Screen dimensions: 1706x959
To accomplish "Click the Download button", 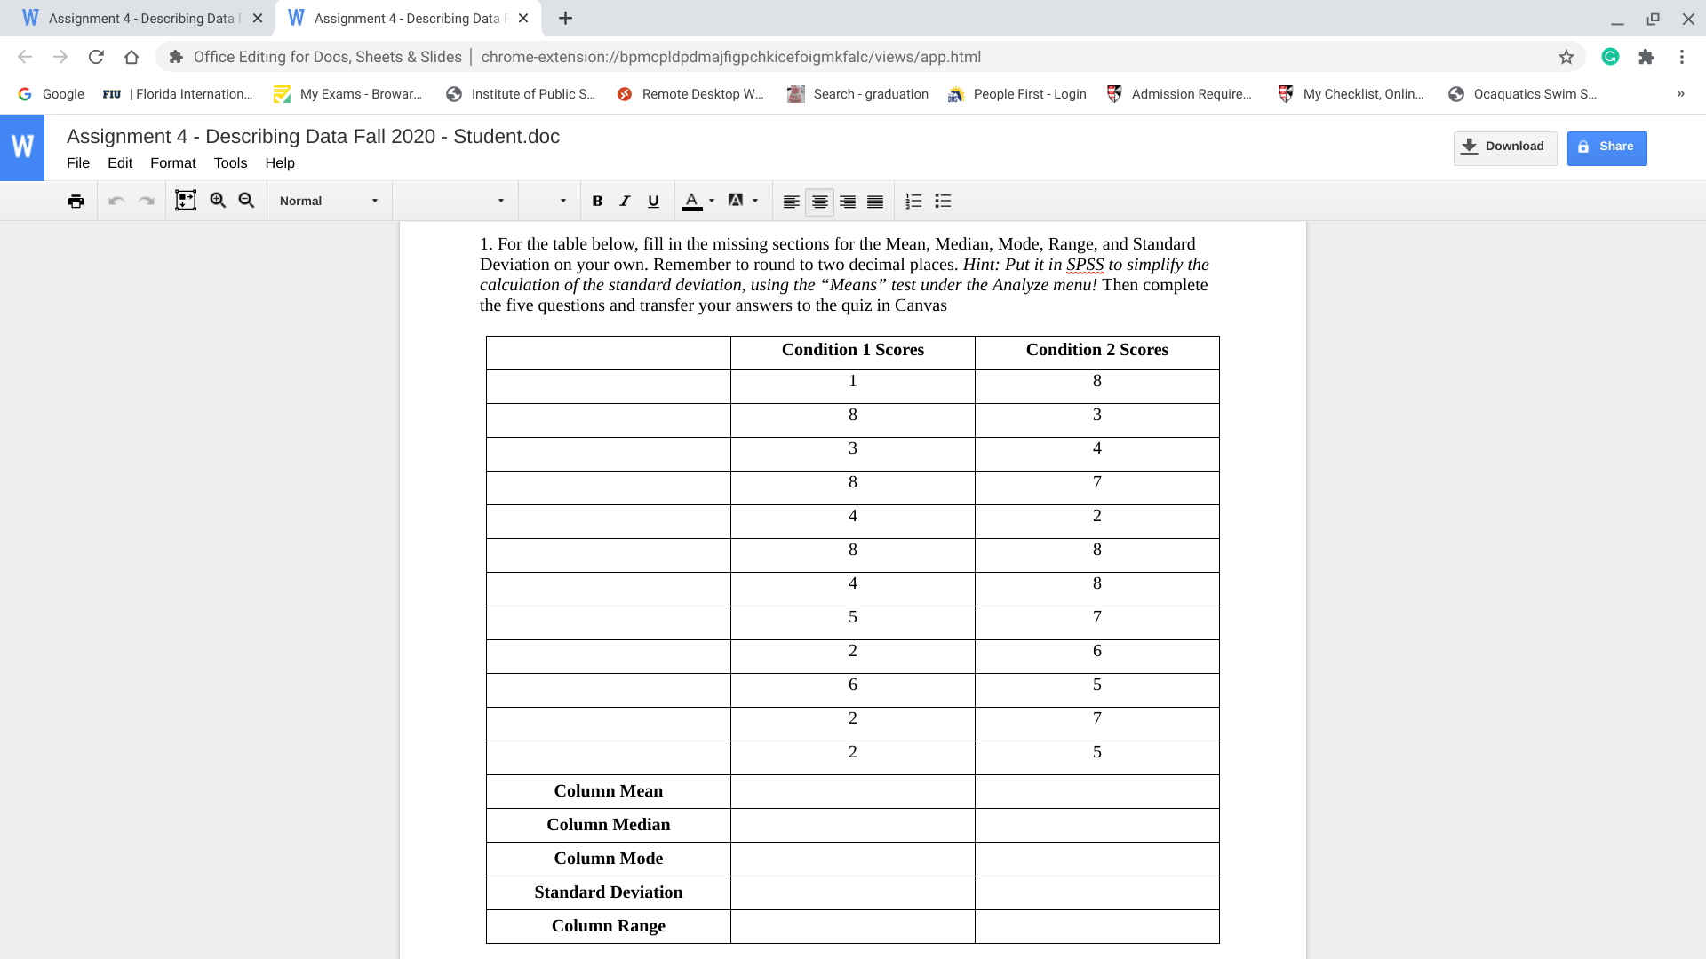I will click(1503, 147).
